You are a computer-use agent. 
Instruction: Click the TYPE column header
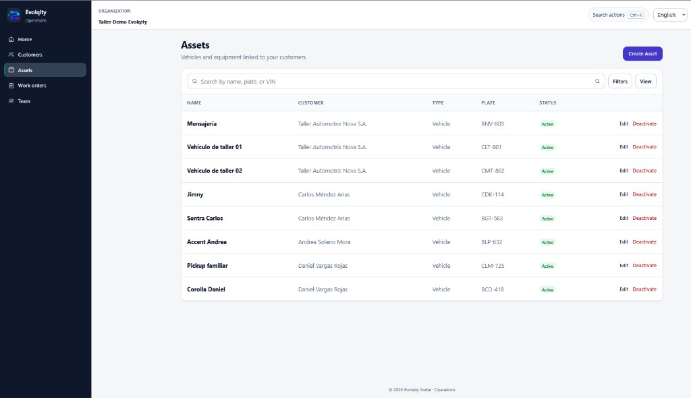click(437, 103)
